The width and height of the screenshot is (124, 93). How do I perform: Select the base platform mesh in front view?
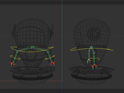coord(33,75)
